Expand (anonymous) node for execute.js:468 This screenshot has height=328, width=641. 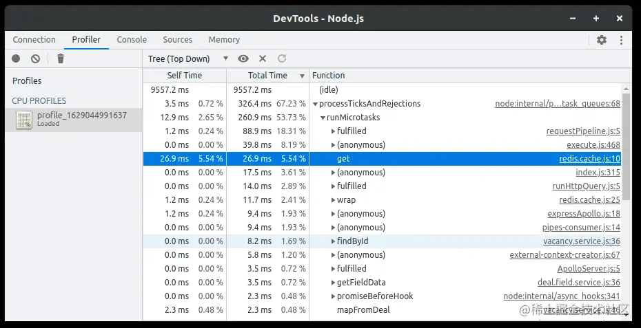[x=333, y=145]
